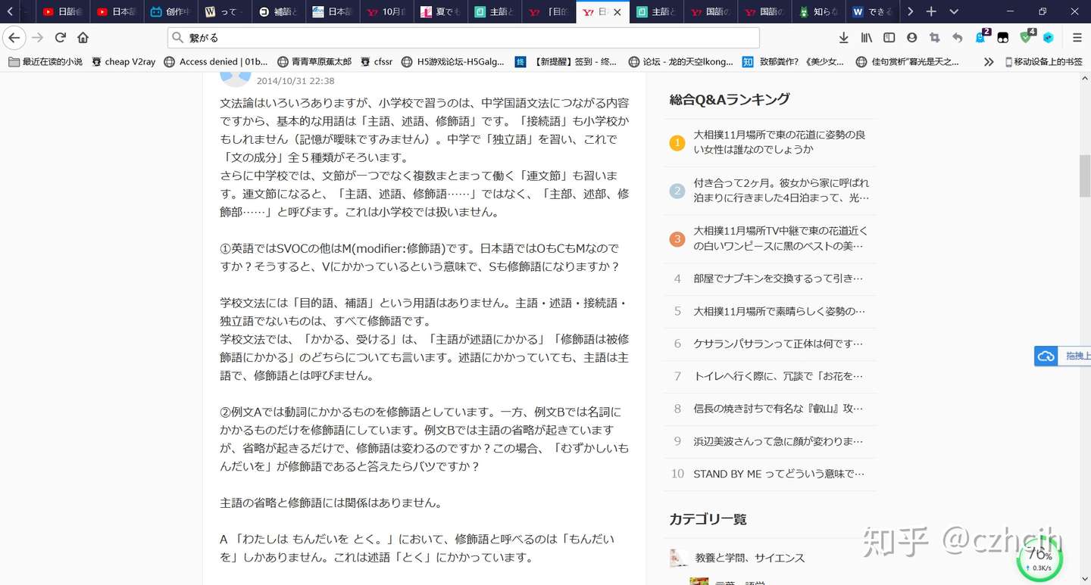Screen dimensions: 1091x585
Task: Open the H5游戏论坛 bookmark
Action: 453,62
